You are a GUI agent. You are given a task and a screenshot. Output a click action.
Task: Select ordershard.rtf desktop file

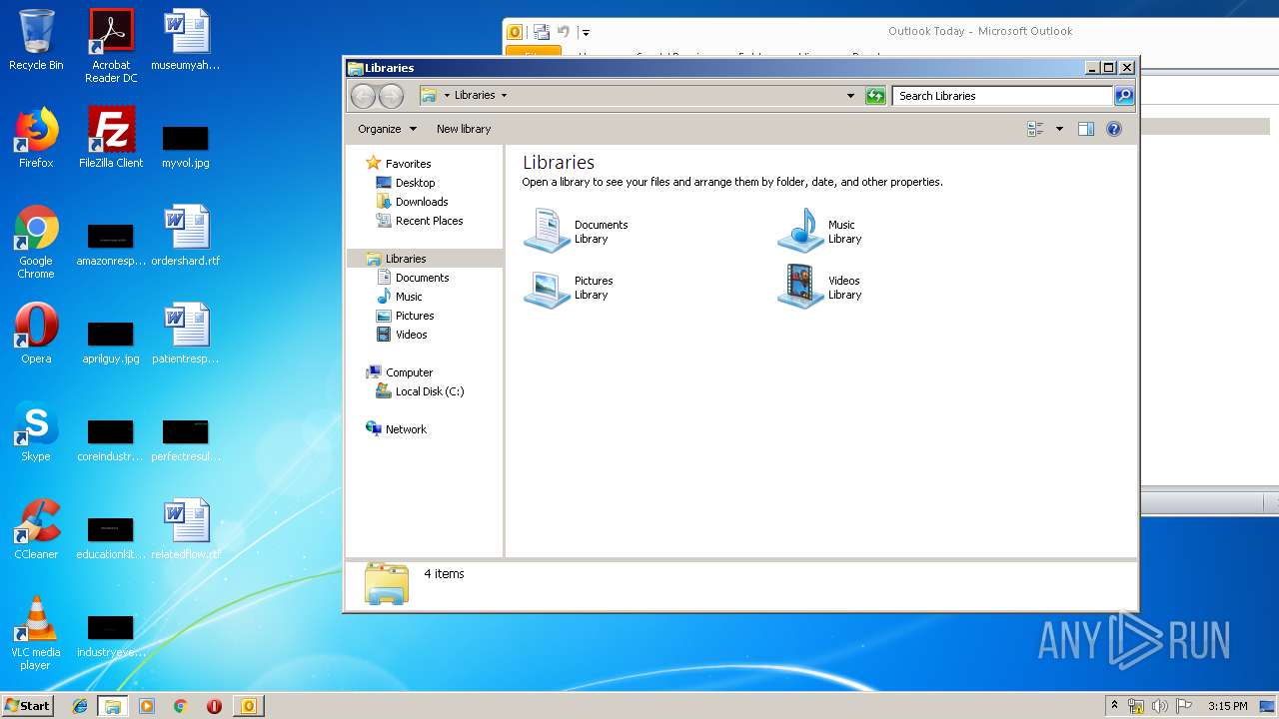(x=186, y=236)
